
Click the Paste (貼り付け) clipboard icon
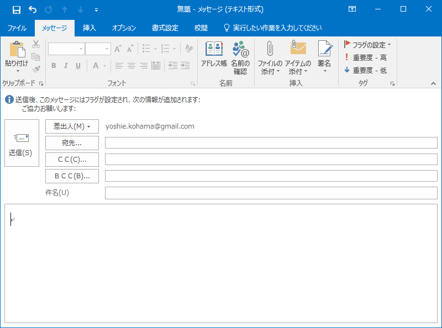pos(17,50)
